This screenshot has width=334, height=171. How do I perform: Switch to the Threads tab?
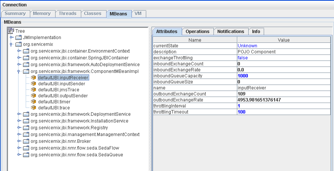(67, 14)
